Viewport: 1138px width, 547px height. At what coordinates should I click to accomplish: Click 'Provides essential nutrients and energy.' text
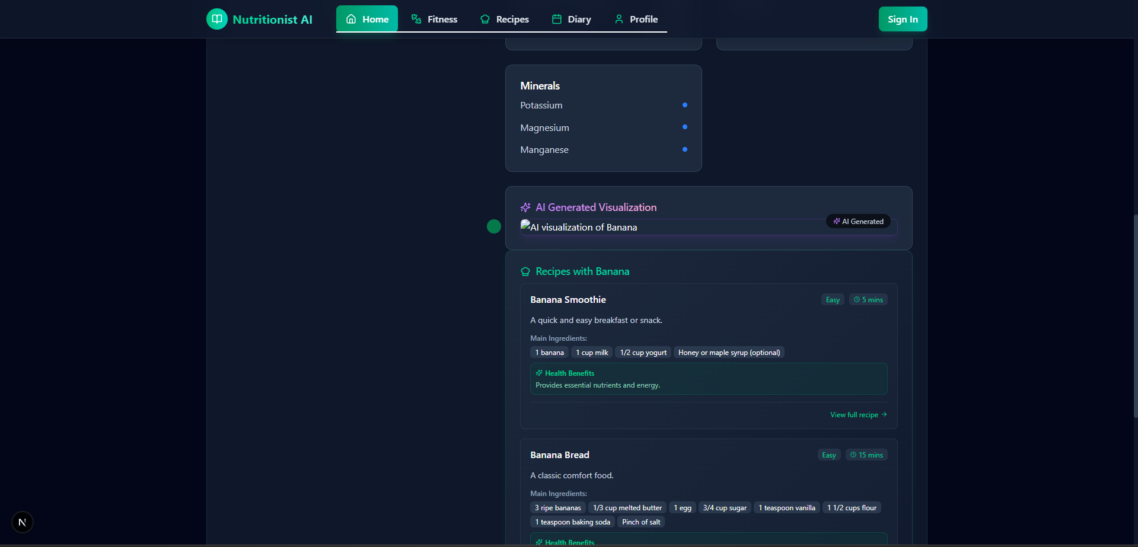[x=598, y=385]
